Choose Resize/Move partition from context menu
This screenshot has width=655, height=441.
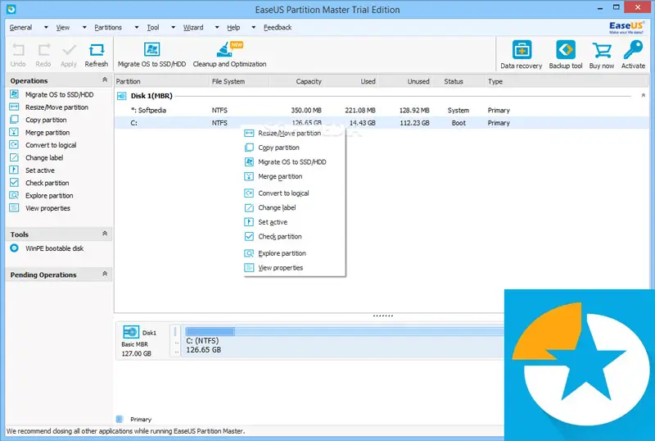click(x=295, y=133)
